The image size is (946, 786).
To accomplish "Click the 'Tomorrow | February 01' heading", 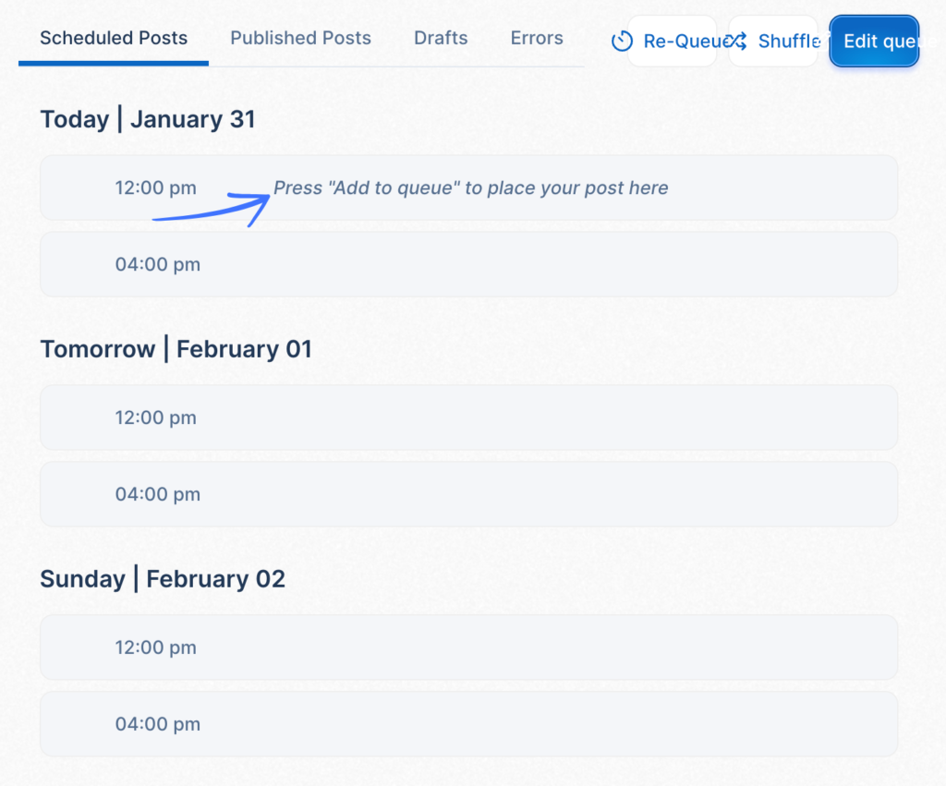I will coord(176,349).
